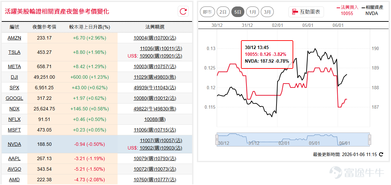The image size is (391, 185).
Task: Switch chart range to 1月
Action: pyautogui.click(x=252, y=12)
